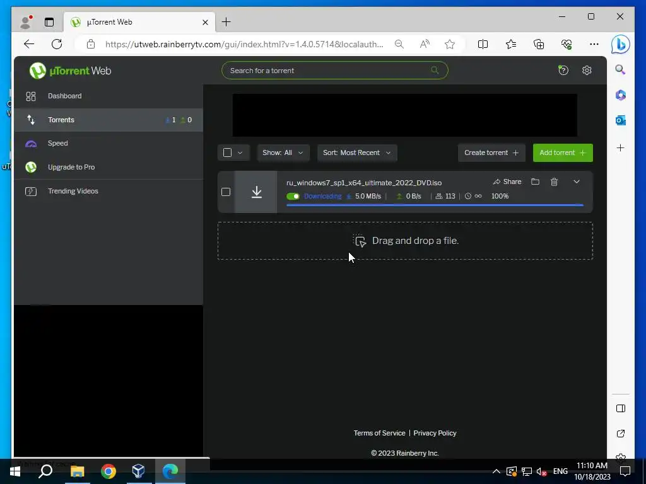The height and width of the screenshot is (484, 646).
Task: Open the ENG language indicator
Action: pos(560,471)
